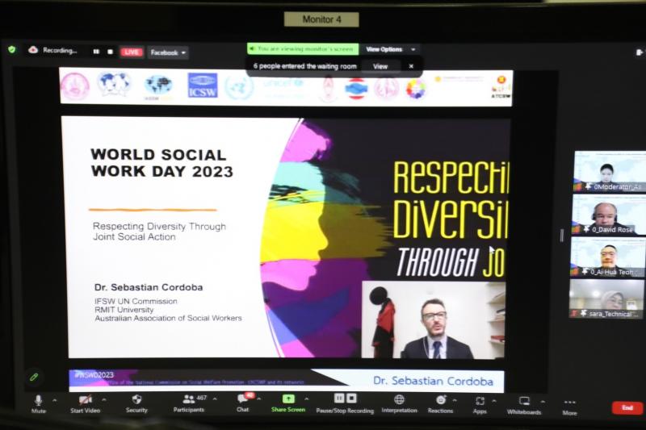Stop recording using top-left stop icon
The image size is (646, 430).
pyautogui.click(x=110, y=52)
